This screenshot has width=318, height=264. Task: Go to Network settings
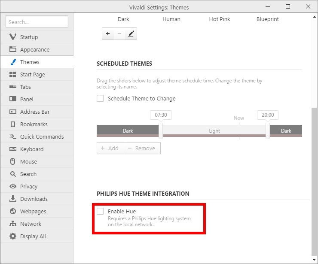37,224
